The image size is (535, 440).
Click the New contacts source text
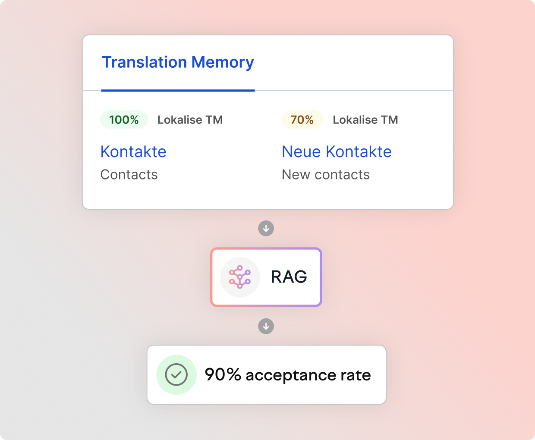[326, 175]
